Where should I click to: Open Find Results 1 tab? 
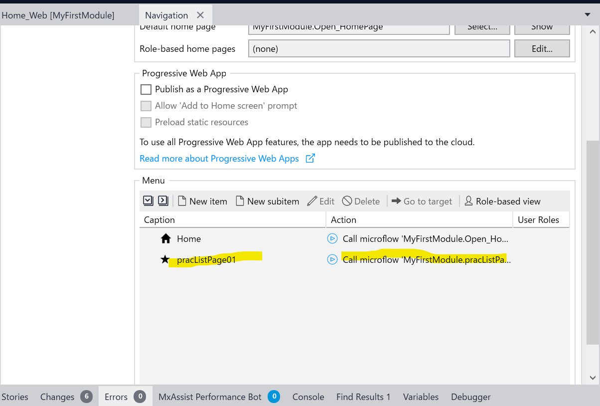point(363,397)
